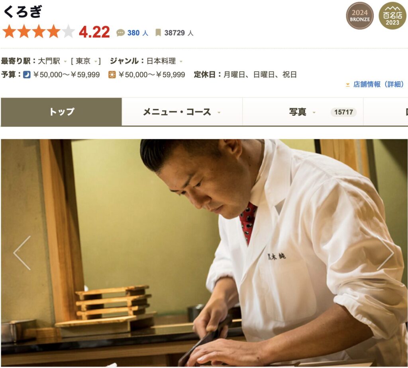Select the トップ tab
408x368 pixels.
pos(61,112)
